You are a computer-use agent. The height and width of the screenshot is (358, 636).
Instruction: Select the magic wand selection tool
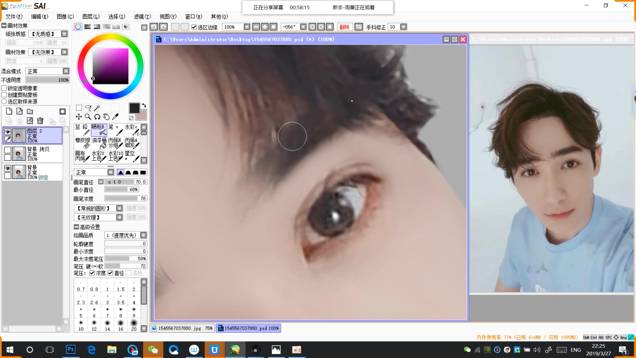click(x=97, y=108)
